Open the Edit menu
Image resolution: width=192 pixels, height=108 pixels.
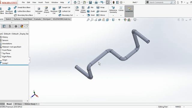(x=28, y=2)
